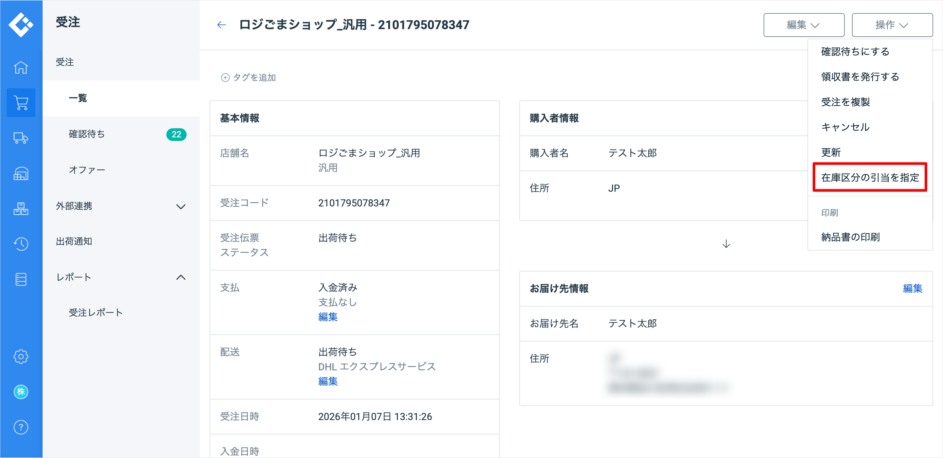The width and height of the screenshot is (943, 458).
Task: Select 在庫区分の引当を指定 menu item
Action: click(870, 178)
